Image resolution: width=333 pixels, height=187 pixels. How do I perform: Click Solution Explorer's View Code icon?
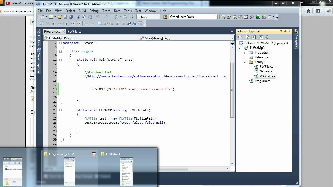click(261, 37)
